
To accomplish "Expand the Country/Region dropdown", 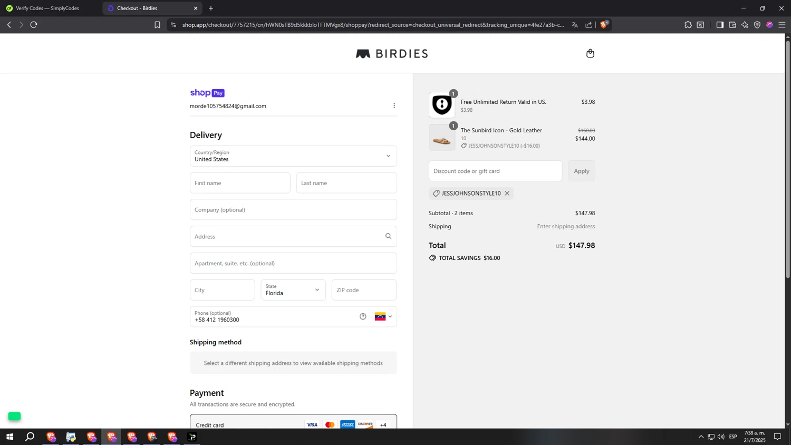I will click(293, 156).
